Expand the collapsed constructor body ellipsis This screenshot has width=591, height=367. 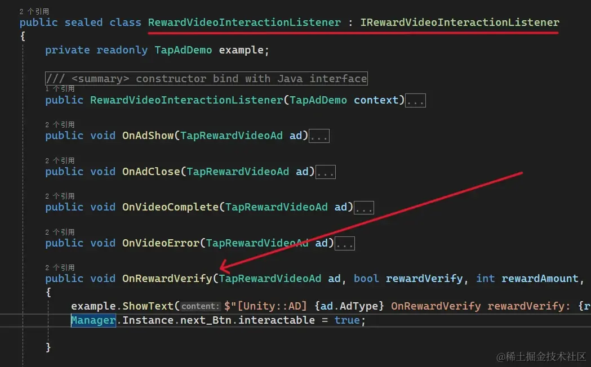coord(415,101)
